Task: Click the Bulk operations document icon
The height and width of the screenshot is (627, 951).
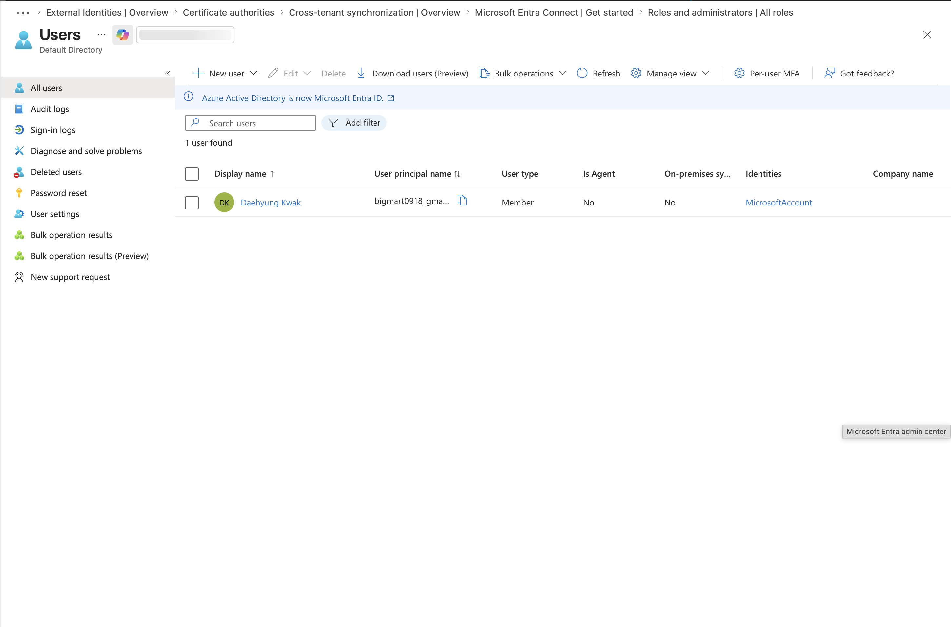Action: click(484, 73)
